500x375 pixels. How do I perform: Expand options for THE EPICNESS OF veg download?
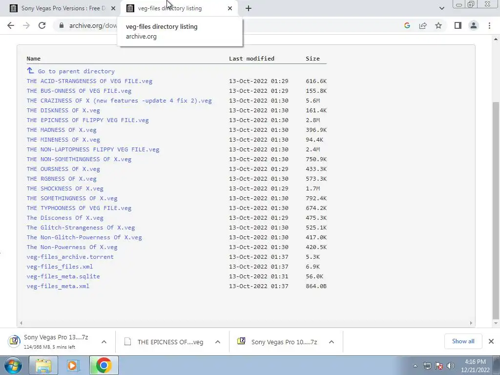click(218, 342)
